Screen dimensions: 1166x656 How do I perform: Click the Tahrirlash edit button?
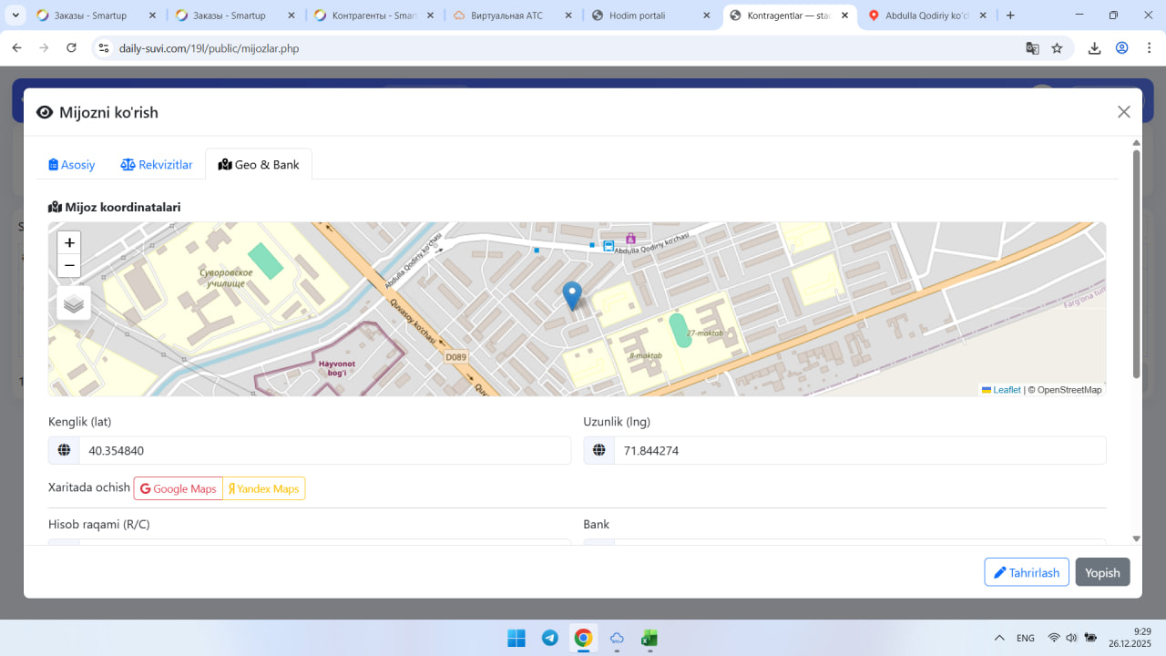pos(1026,572)
